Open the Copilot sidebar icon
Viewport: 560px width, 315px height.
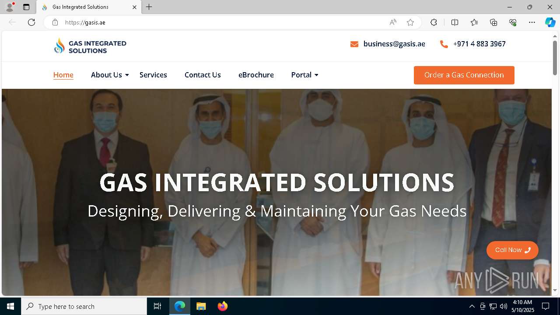[x=550, y=22]
